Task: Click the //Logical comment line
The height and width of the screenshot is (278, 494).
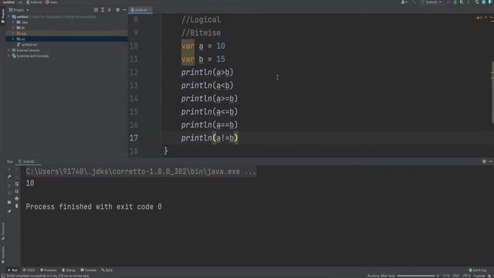Action: (x=201, y=20)
